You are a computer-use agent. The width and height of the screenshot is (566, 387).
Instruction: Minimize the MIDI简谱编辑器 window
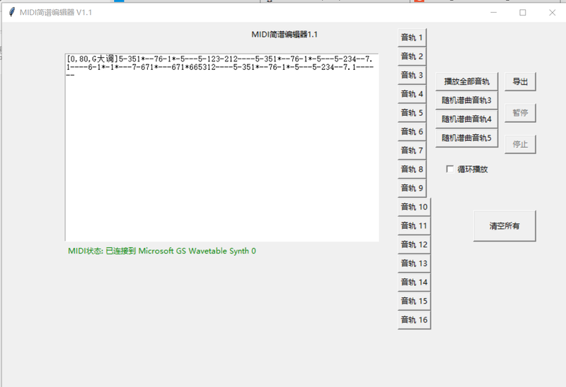(494, 13)
